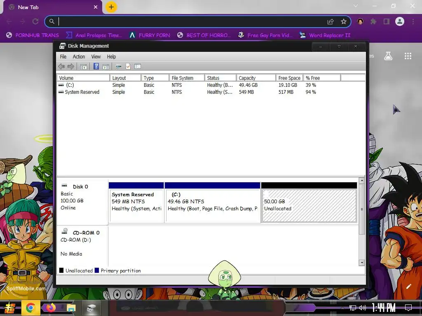
Task: Click the disk pane scrollbar up arrow
Action: coord(362,181)
